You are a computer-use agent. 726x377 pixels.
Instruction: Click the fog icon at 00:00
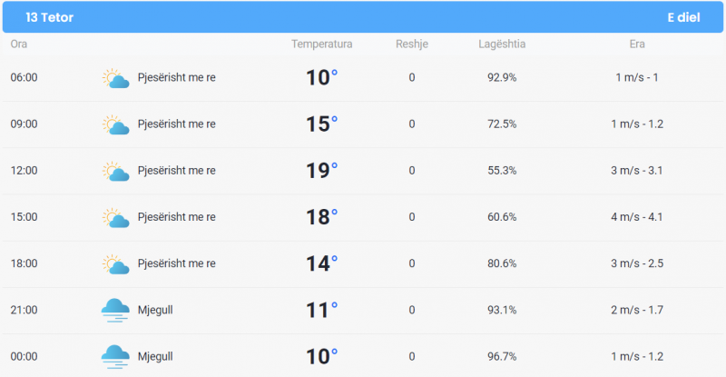(115, 357)
